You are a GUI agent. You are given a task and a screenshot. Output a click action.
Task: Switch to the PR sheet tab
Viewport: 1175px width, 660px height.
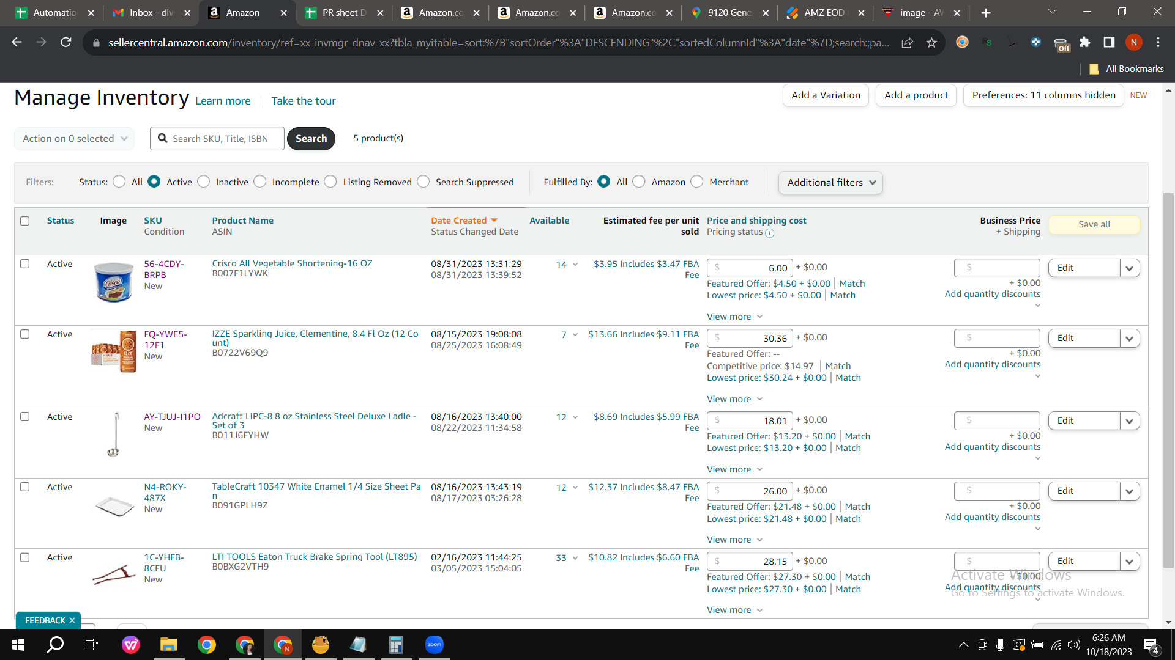[x=344, y=13]
